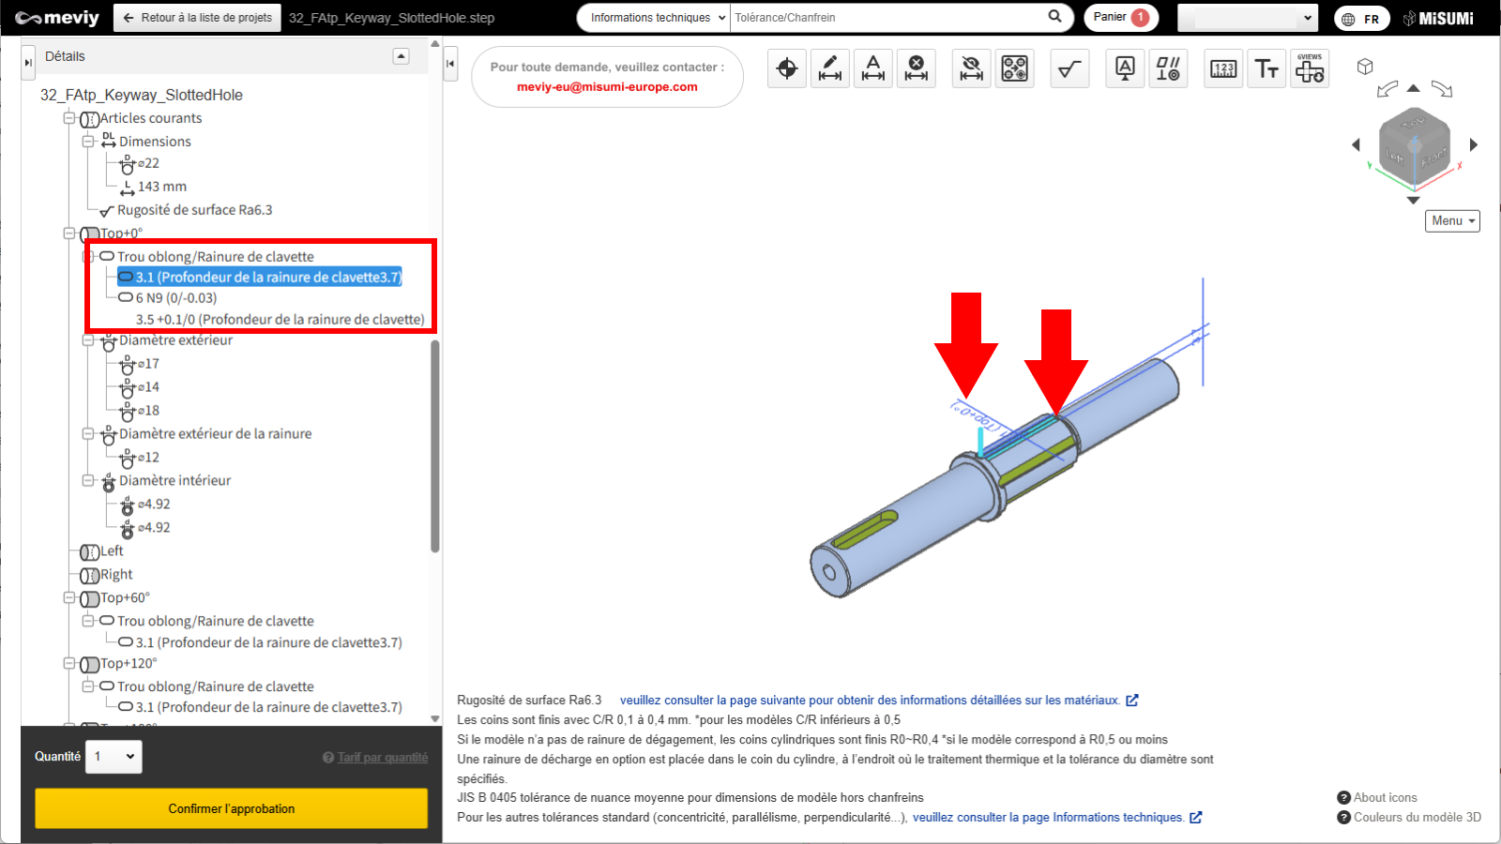Open the view cube Menu

point(1452,220)
